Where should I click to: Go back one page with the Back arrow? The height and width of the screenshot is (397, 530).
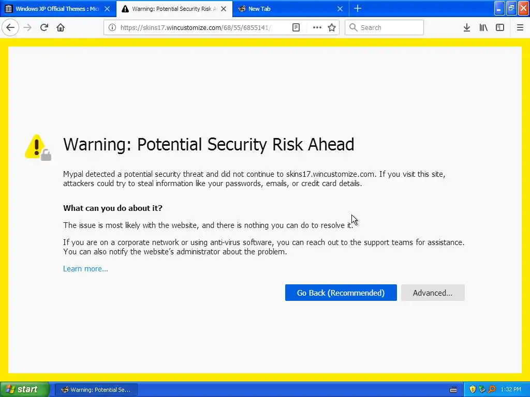[x=10, y=27]
